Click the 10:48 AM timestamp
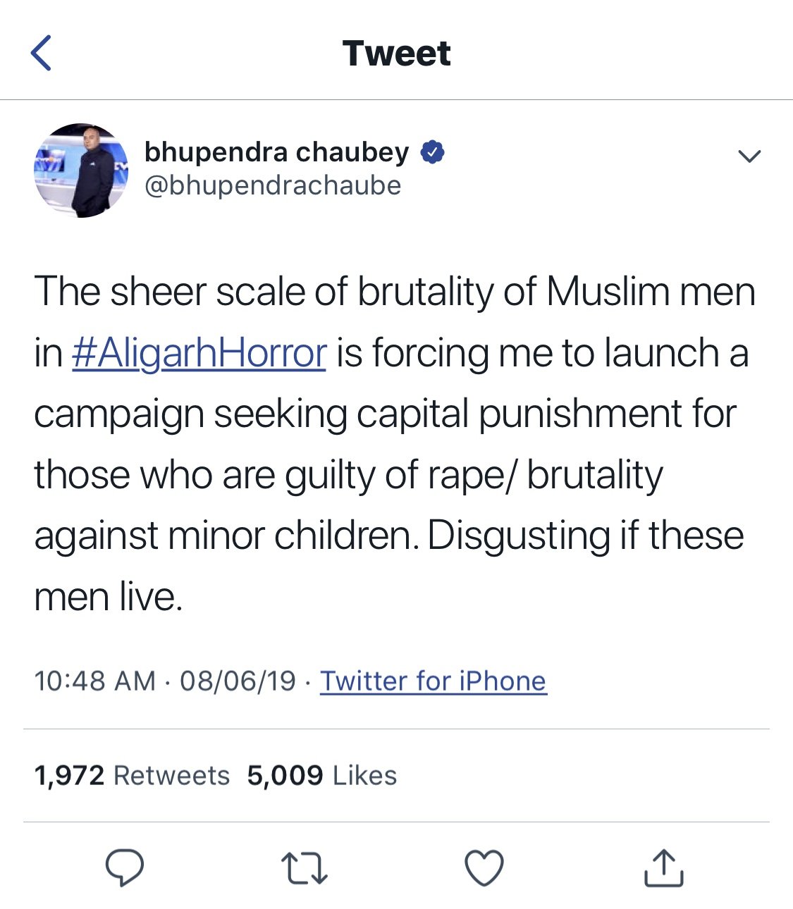 (x=94, y=681)
